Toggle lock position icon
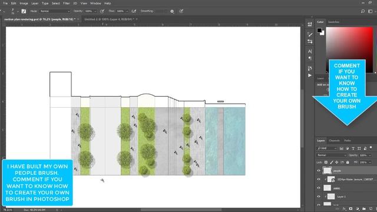Screen dimensions: 377x212 [337, 163]
